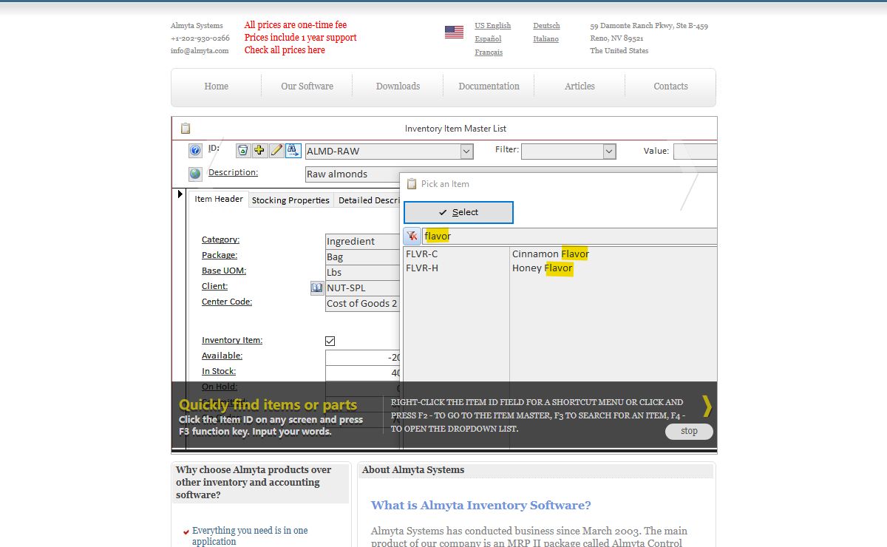Click the In Stock label
The width and height of the screenshot is (887, 547).
[219, 371]
